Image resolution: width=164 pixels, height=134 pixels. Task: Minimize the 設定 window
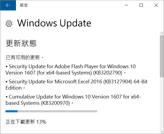coord(126,5)
